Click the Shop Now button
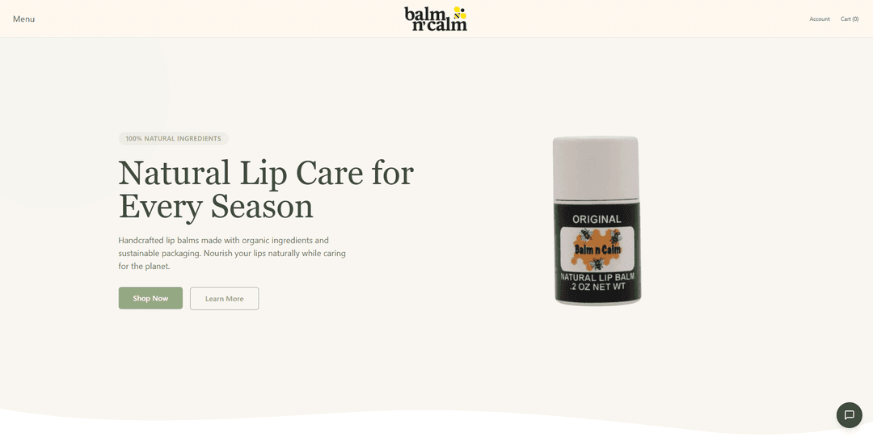873x437 pixels. click(x=150, y=298)
